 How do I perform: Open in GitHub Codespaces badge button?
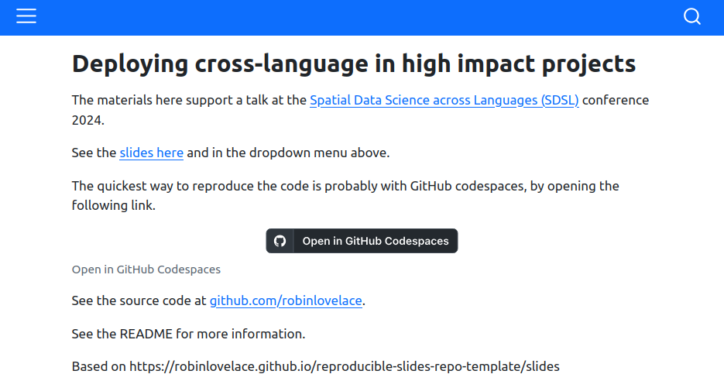[362, 241]
